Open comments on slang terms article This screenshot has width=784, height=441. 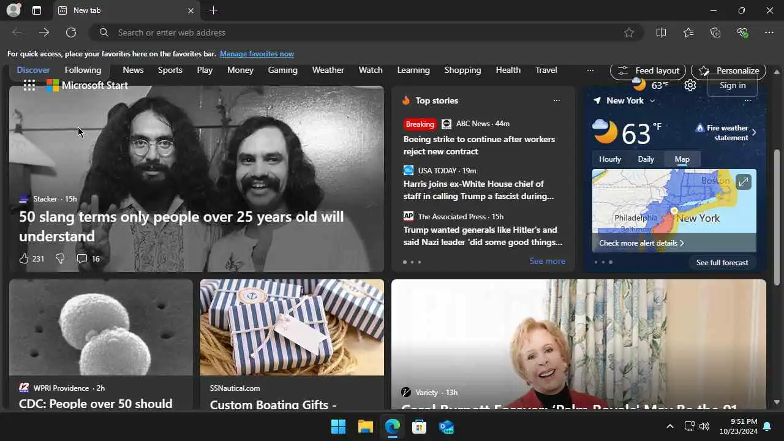pyautogui.click(x=88, y=258)
